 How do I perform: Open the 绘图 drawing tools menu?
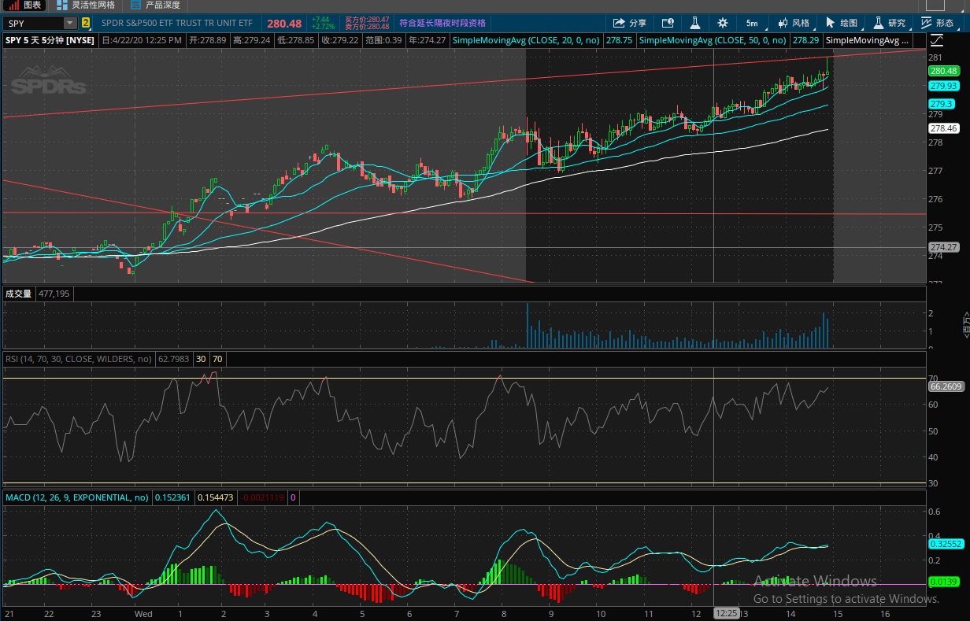[842, 23]
